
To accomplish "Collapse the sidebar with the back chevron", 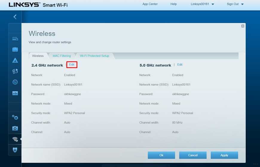I will point(15,17).
